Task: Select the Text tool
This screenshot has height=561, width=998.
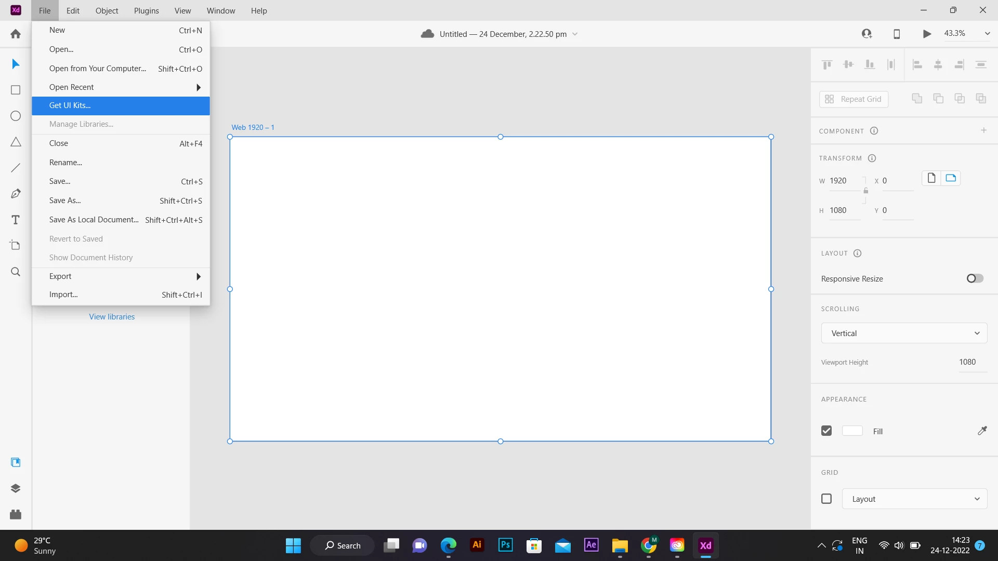Action: pyautogui.click(x=16, y=220)
